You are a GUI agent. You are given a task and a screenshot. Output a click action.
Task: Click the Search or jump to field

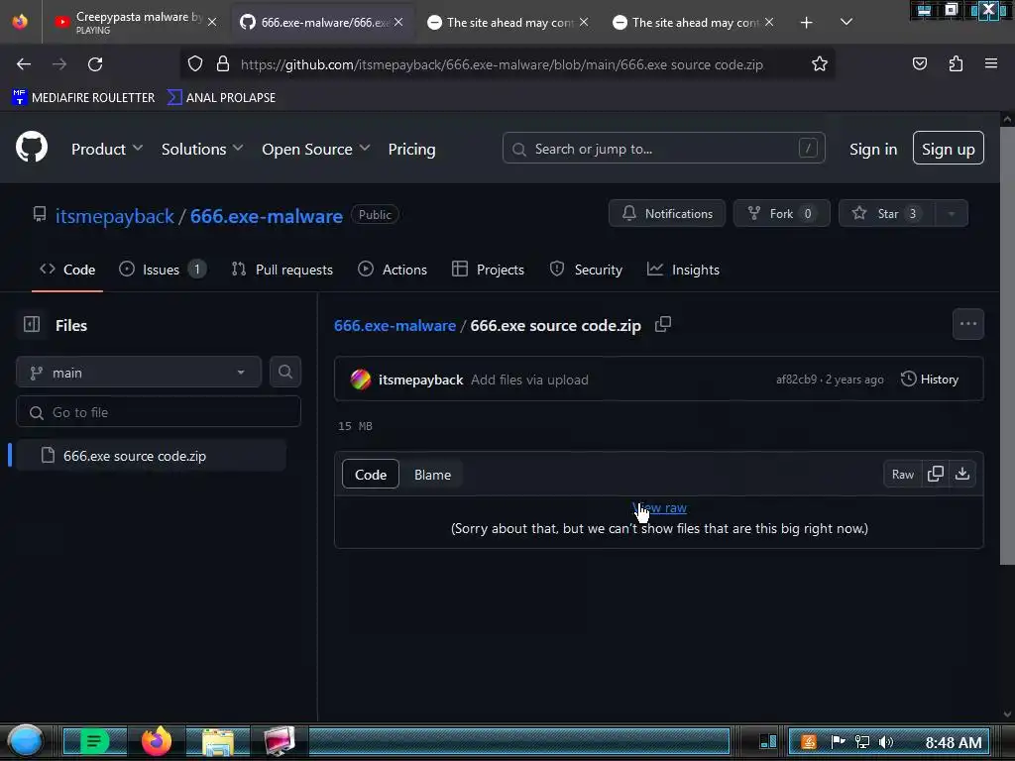coord(663,149)
